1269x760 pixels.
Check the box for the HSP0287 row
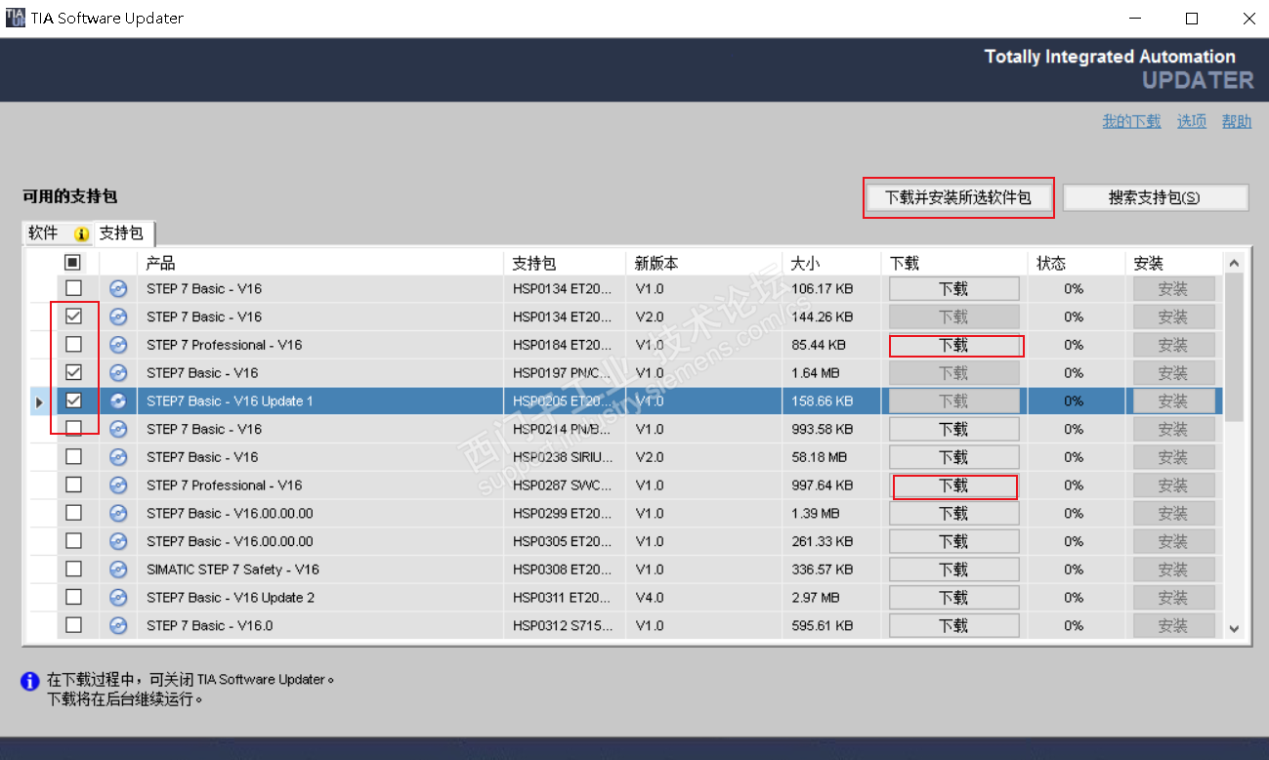click(73, 485)
